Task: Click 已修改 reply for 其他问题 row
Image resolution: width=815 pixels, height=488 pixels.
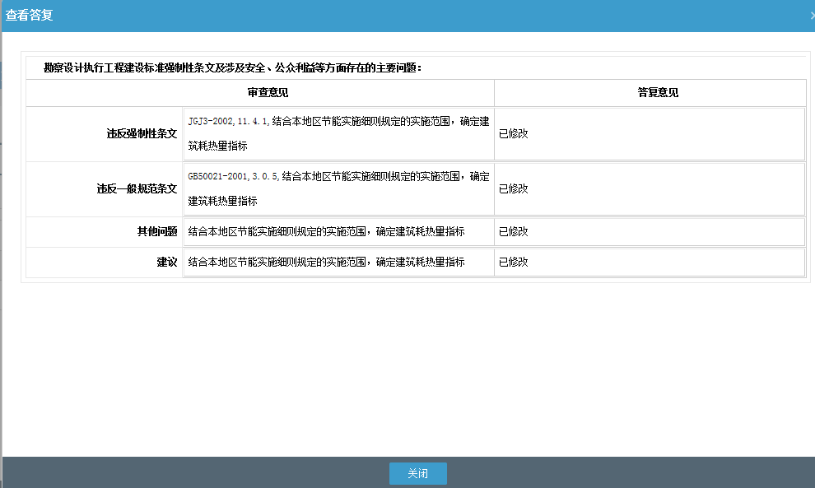Action: 513,231
